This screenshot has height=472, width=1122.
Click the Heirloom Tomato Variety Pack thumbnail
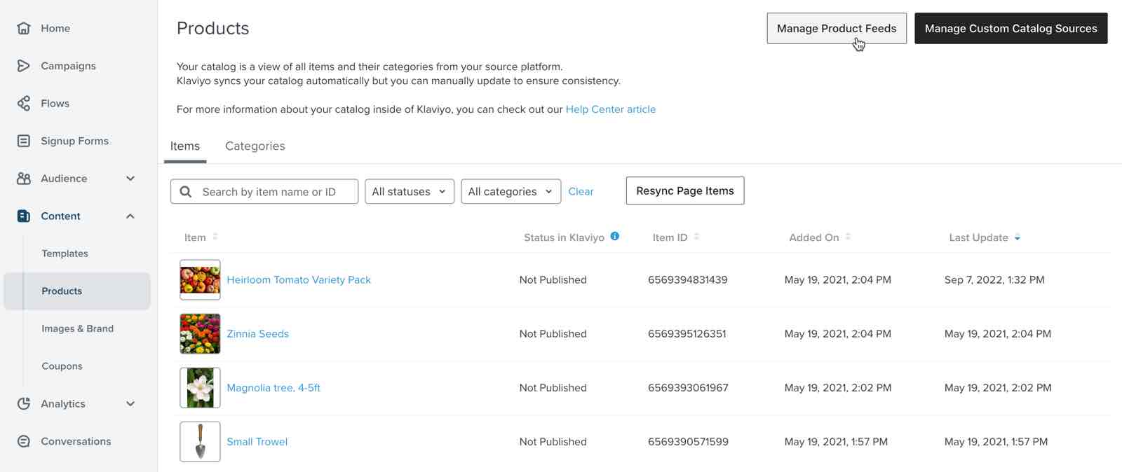click(200, 280)
